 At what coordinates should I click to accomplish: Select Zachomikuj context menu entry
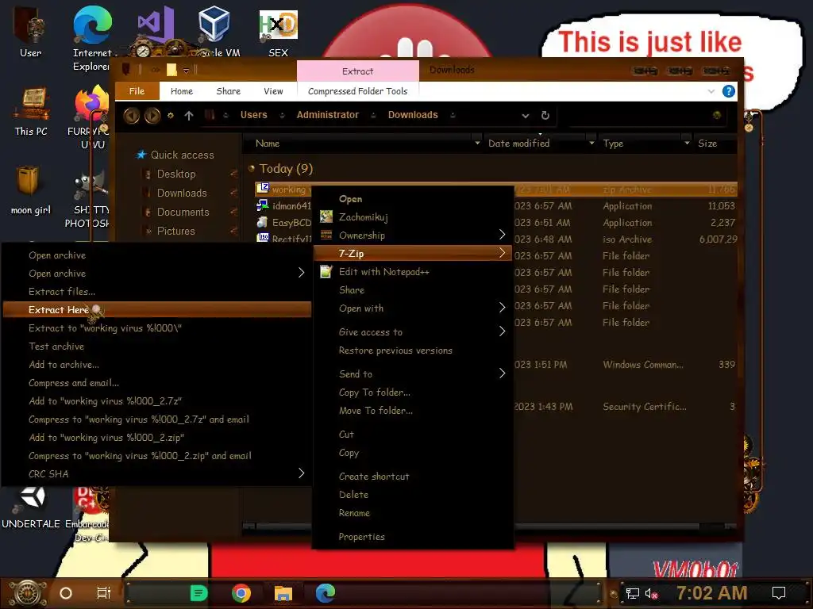[x=413, y=217]
